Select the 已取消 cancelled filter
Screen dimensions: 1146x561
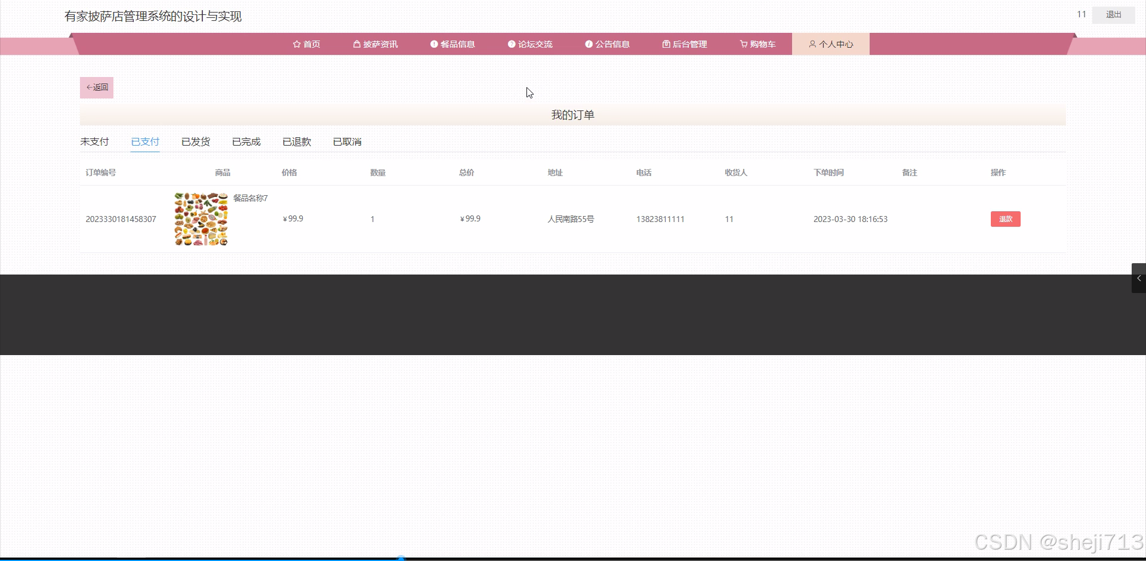347,141
